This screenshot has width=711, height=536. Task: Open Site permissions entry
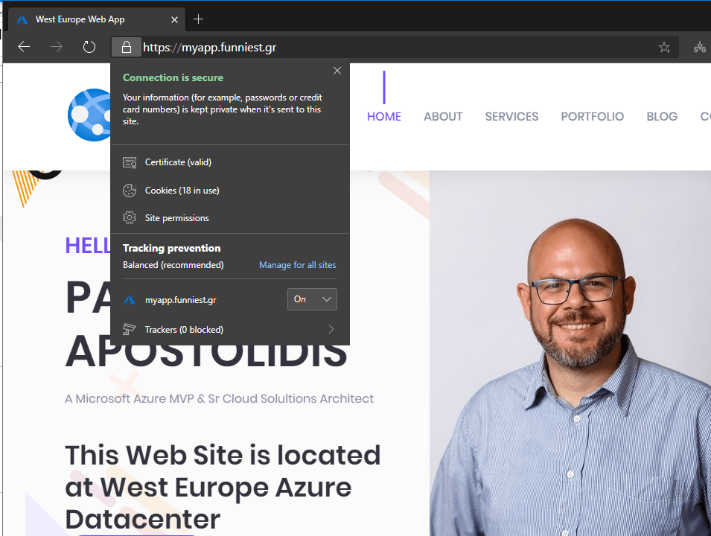230,217
